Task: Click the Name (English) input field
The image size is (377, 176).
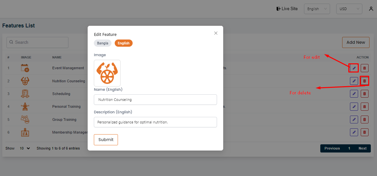Action: click(155, 100)
